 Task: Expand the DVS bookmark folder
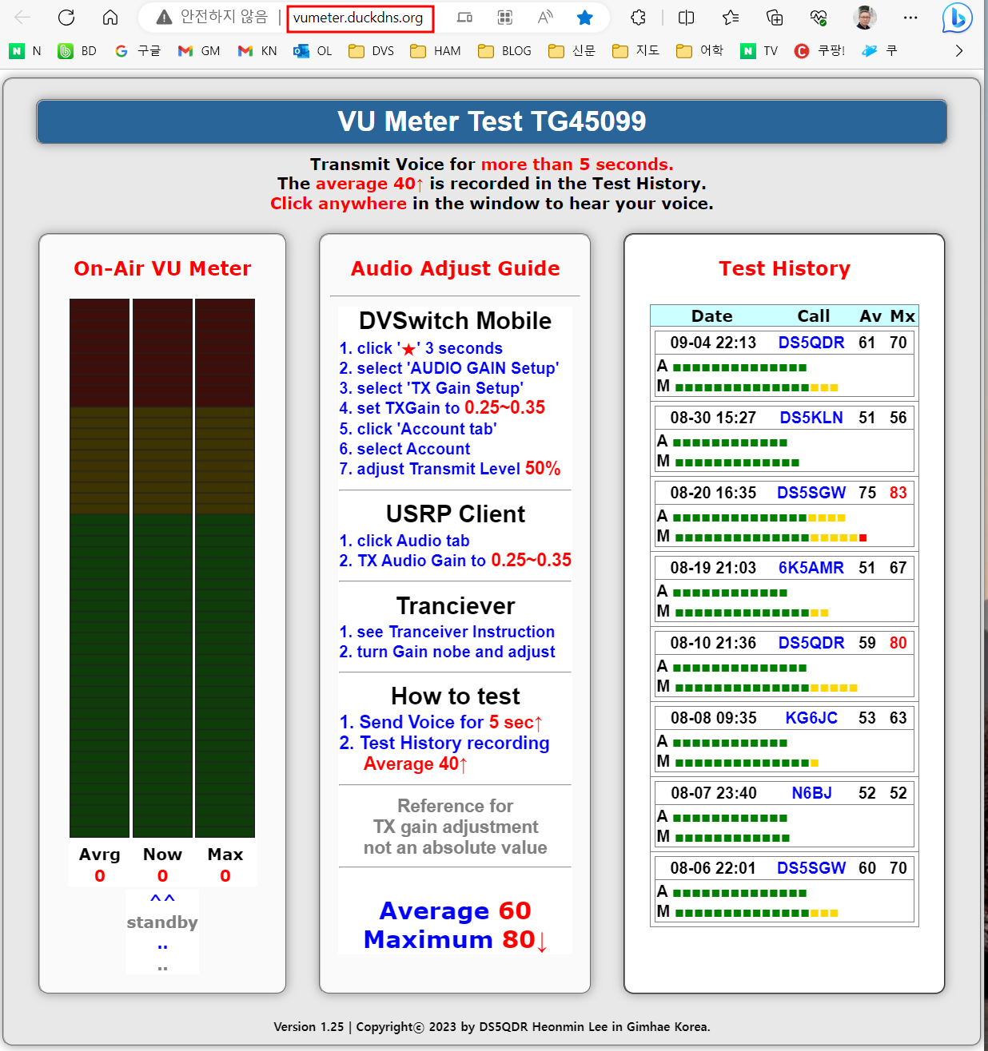pos(372,51)
